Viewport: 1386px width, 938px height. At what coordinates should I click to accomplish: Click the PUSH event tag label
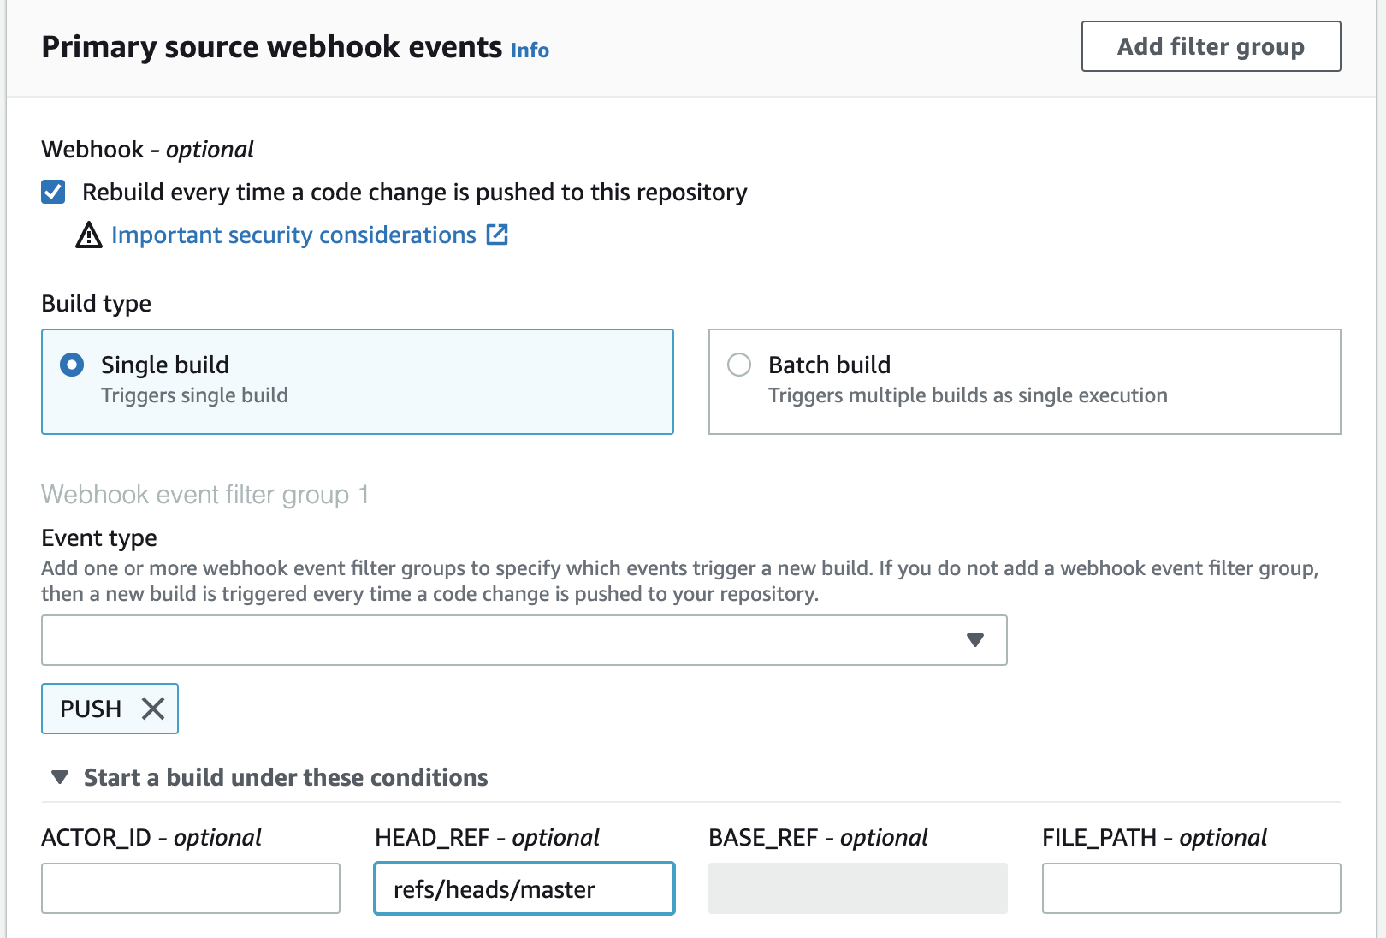91,709
